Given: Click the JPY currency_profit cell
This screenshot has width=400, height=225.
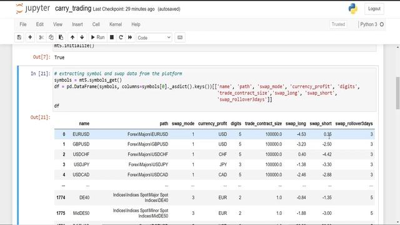Looking at the screenshot, I should click(x=223, y=164).
